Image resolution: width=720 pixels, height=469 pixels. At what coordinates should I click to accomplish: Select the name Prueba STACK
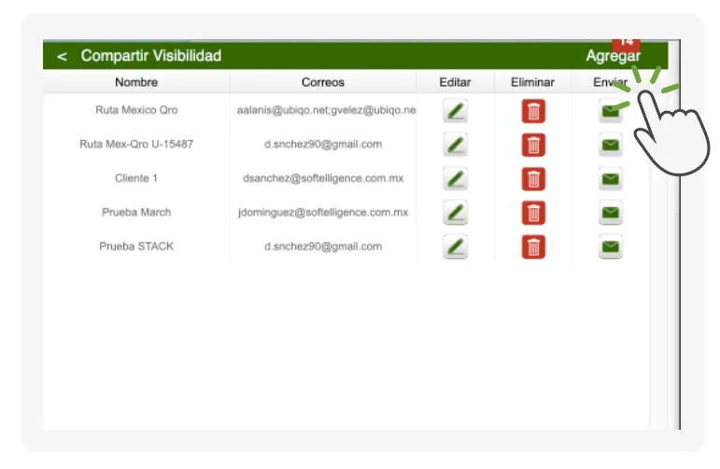click(x=136, y=246)
